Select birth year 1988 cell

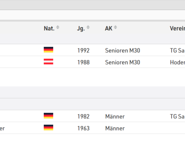[83, 62]
